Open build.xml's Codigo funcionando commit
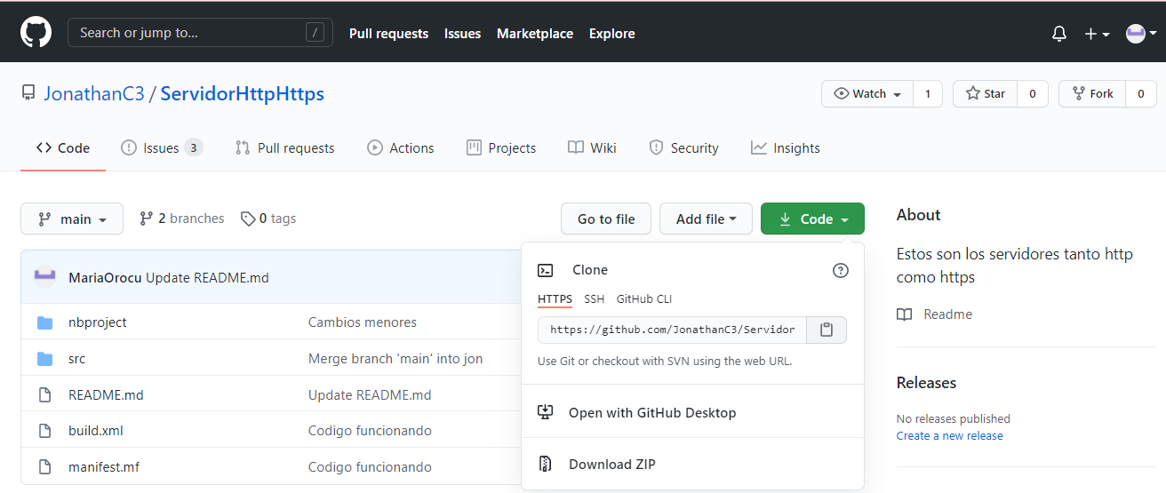The image size is (1166, 493). (x=370, y=431)
